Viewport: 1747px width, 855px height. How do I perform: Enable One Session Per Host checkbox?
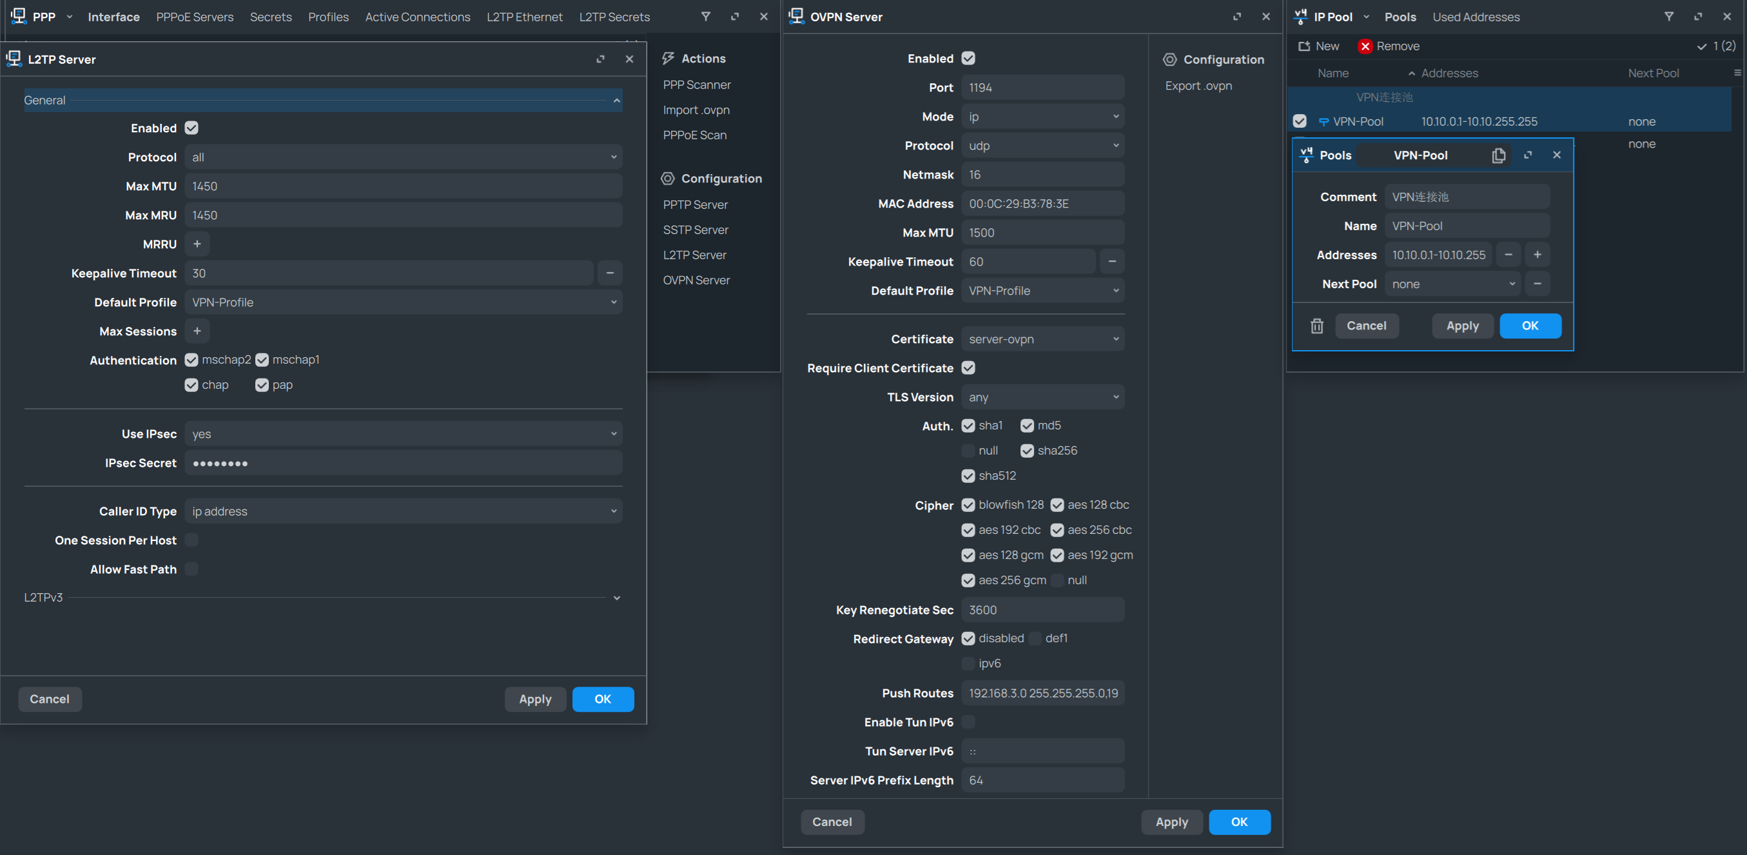click(x=191, y=540)
